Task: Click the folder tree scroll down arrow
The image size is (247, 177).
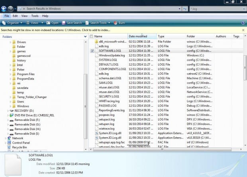Action: point(86,149)
